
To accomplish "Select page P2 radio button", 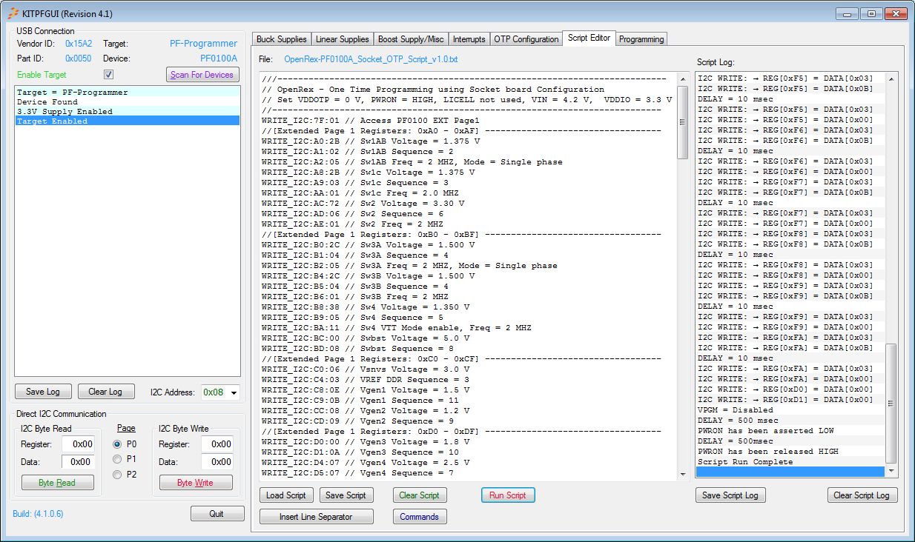I will tap(117, 475).
